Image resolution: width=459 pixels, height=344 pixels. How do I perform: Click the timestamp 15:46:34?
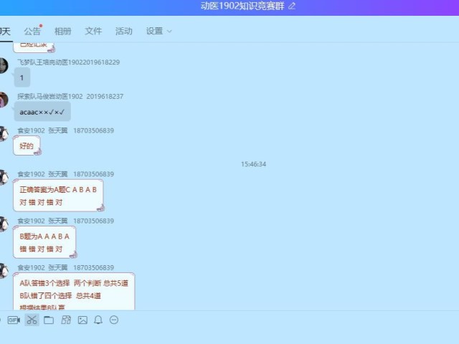click(x=253, y=164)
